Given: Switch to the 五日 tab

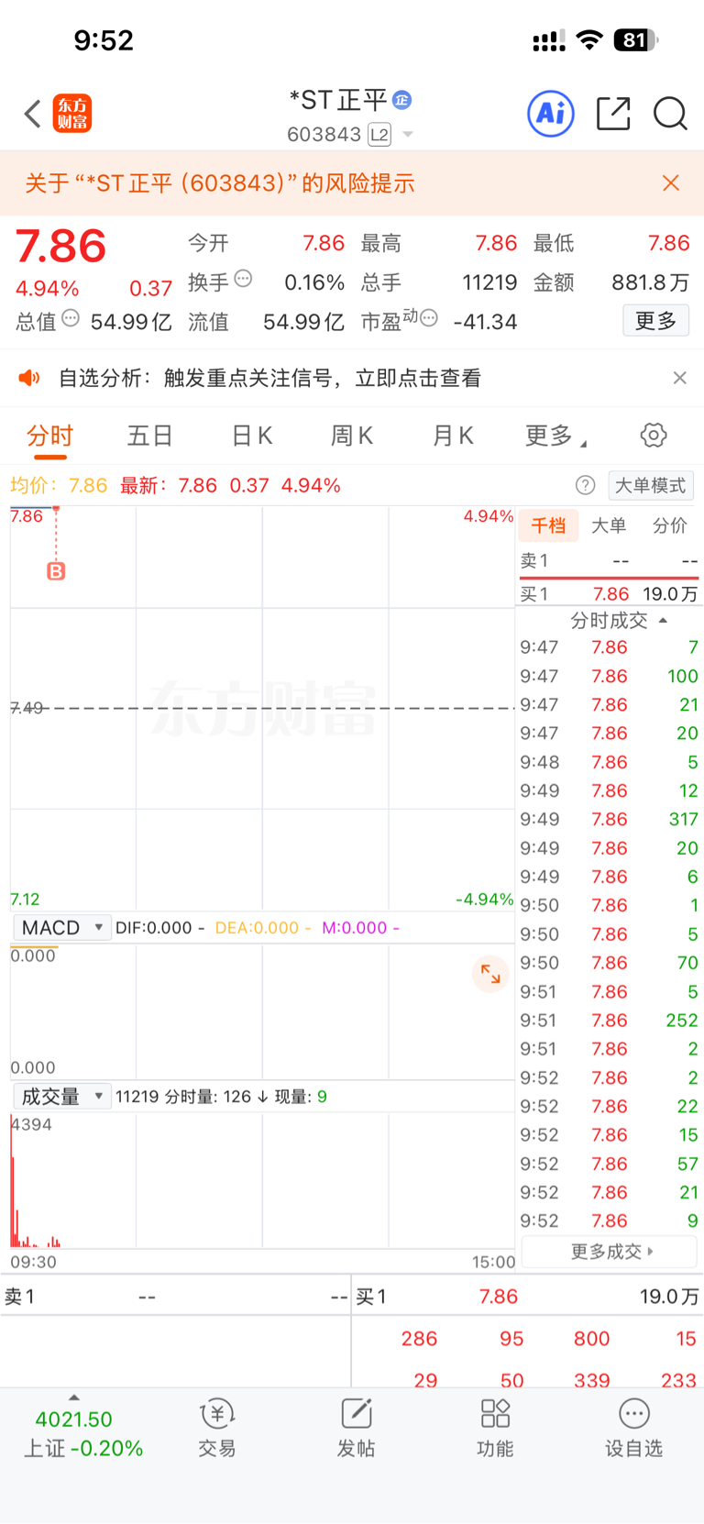Looking at the screenshot, I should 149,436.
